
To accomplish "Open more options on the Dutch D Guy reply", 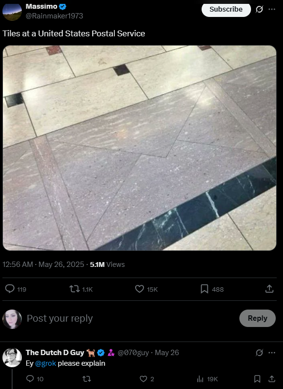I will point(272,353).
